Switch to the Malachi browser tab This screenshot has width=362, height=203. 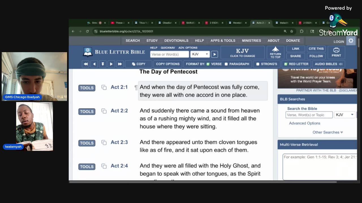click(x=284, y=23)
